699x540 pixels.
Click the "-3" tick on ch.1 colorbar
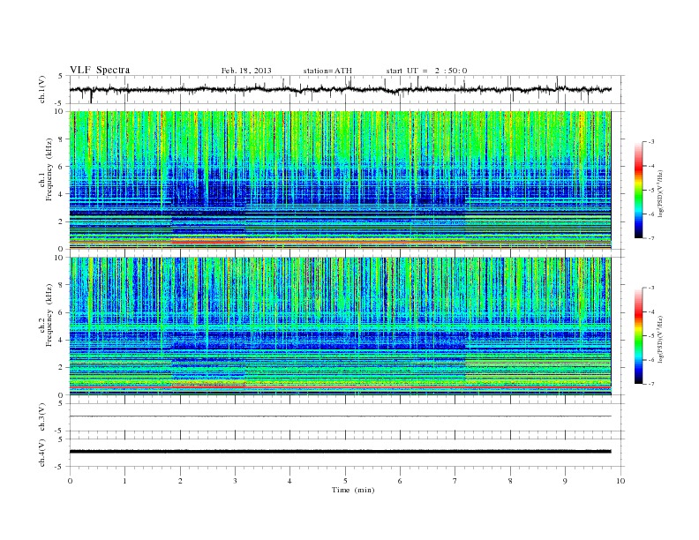pyautogui.click(x=651, y=142)
